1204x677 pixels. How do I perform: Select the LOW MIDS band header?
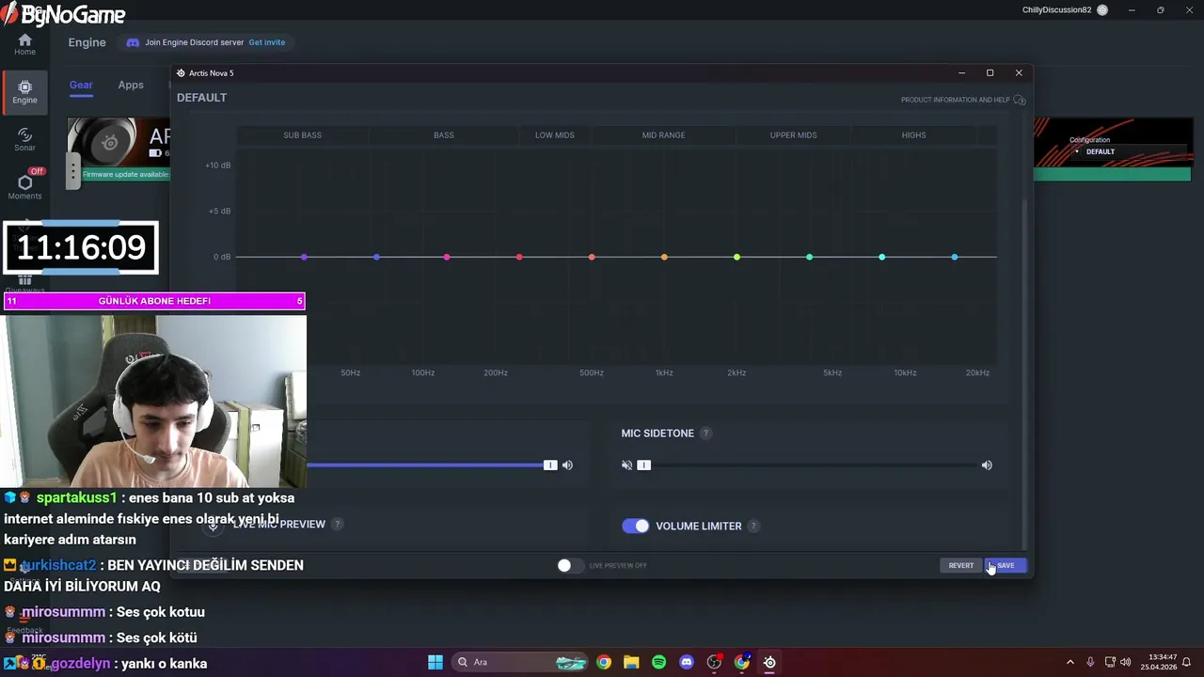click(555, 135)
